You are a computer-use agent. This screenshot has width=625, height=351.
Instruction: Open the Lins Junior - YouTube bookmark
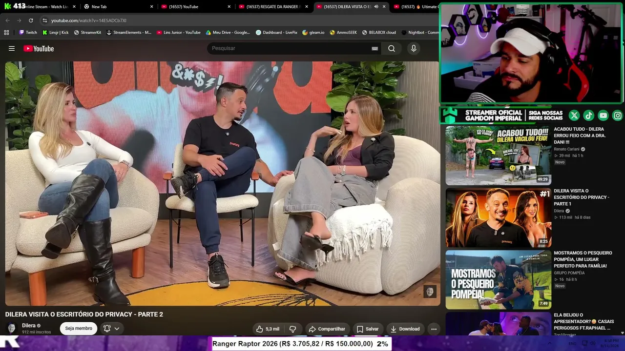(178, 32)
